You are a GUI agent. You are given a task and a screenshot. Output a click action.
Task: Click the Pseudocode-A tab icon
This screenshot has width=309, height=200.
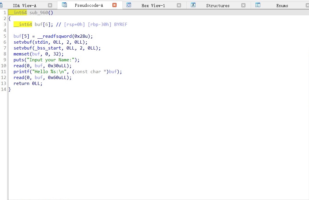pyautogui.click(x=64, y=5)
